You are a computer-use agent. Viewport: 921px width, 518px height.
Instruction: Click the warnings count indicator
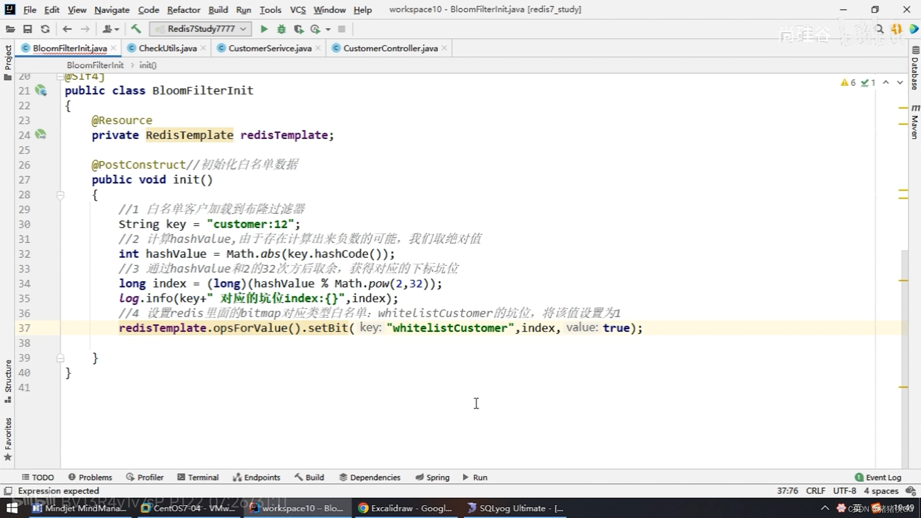(848, 82)
